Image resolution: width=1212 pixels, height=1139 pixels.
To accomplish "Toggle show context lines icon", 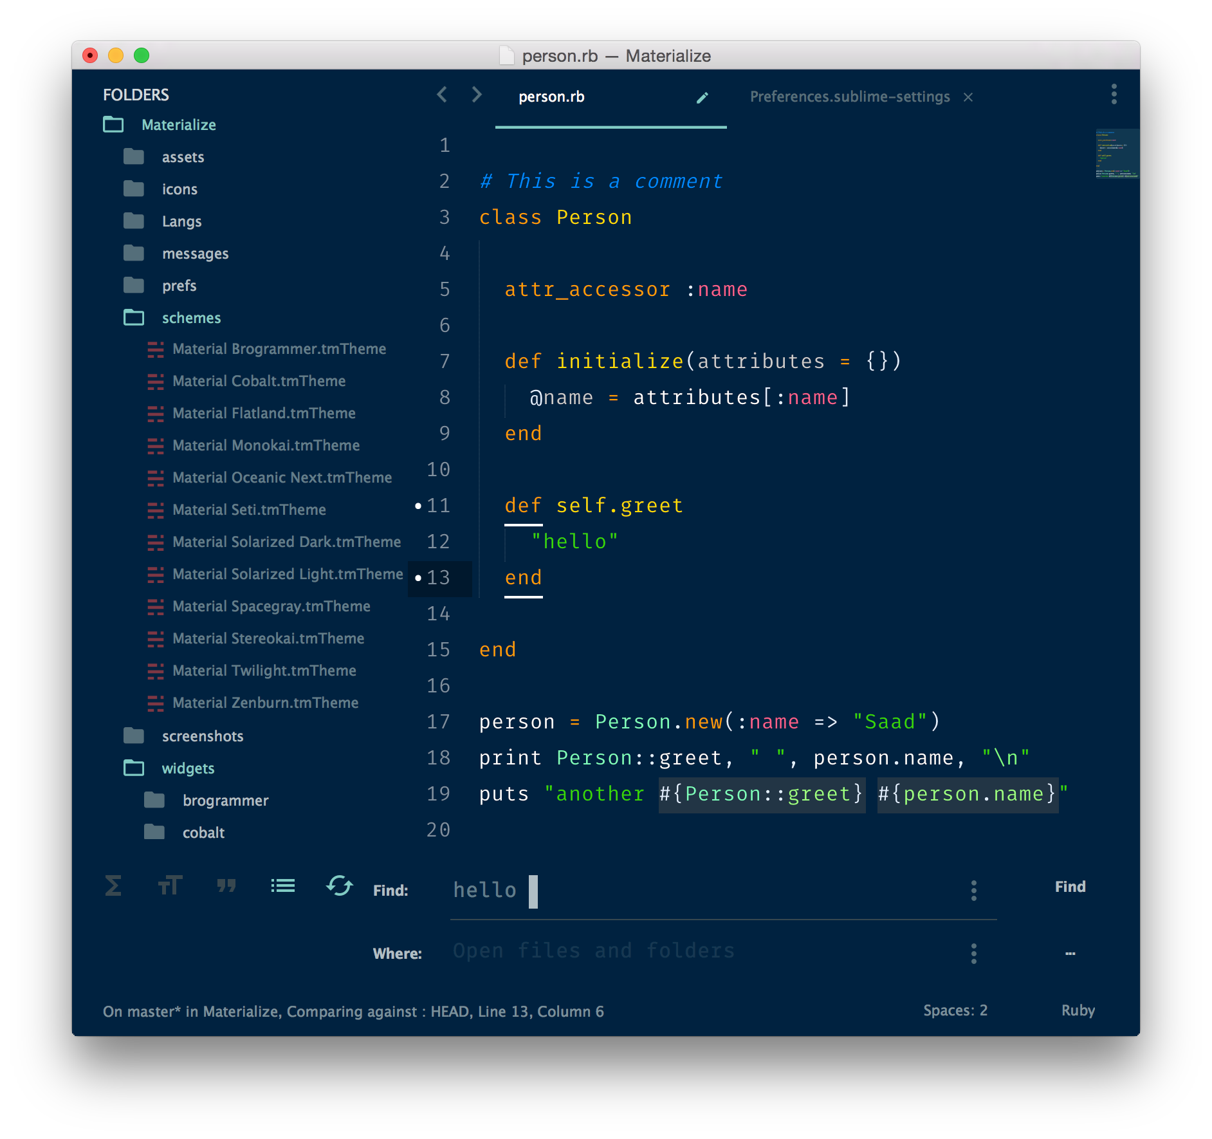I will (x=283, y=886).
